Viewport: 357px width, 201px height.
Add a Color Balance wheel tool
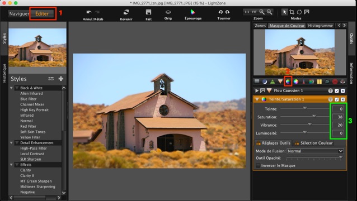point(296,82)
